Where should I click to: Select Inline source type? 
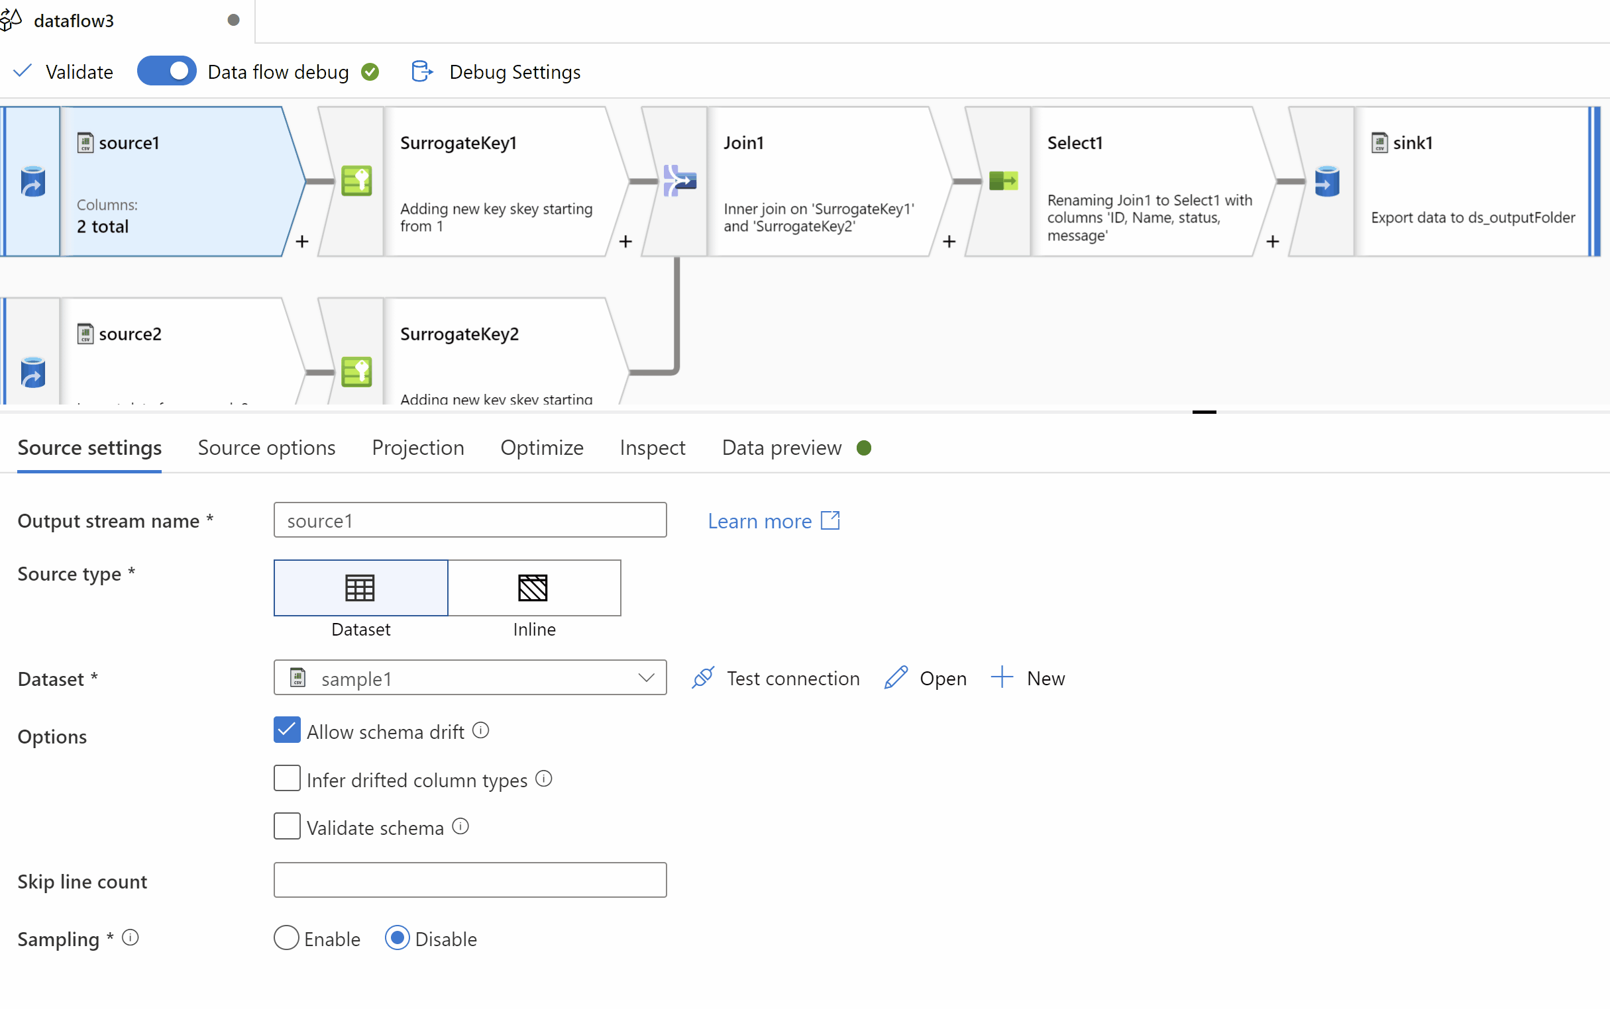pos(533,588)
